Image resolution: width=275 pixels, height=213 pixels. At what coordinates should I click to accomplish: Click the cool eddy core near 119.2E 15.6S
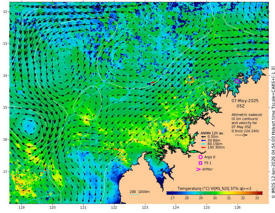click(29, 126)
